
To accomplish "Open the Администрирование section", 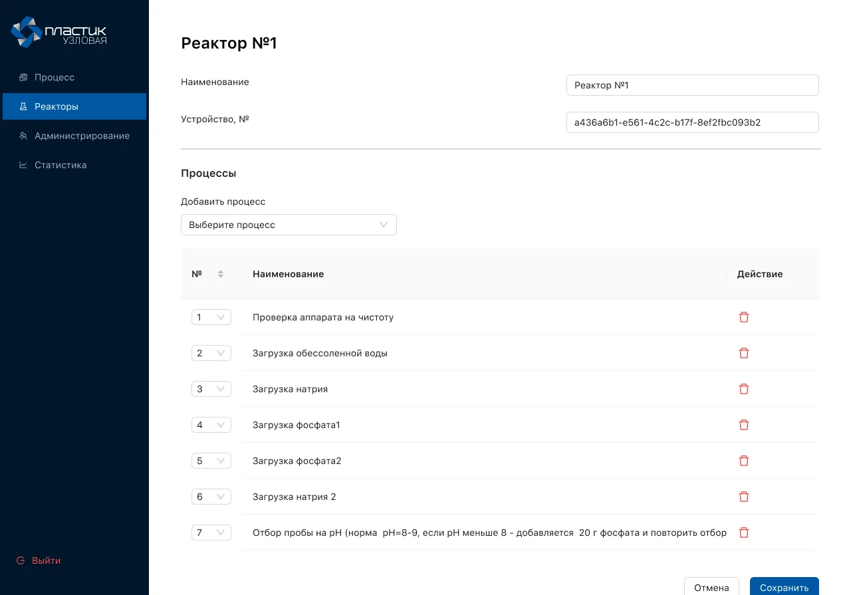I will [x=82, y=136].
